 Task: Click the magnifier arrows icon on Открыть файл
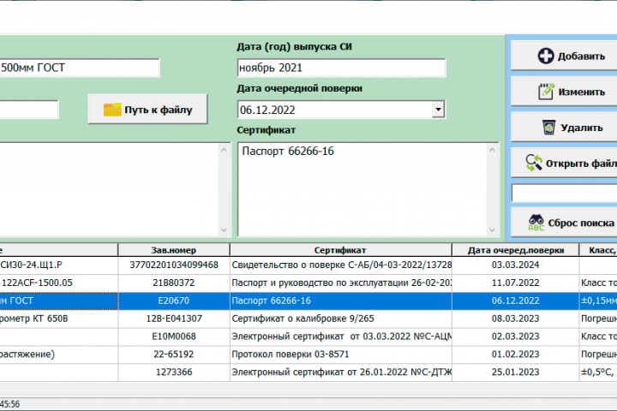(534, 163)
